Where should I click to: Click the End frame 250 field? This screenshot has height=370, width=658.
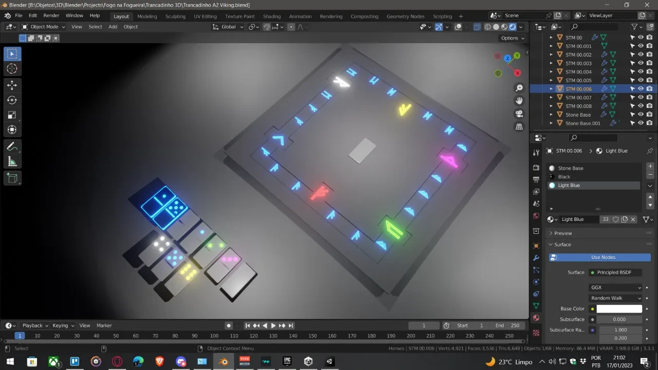click(508, 325)
